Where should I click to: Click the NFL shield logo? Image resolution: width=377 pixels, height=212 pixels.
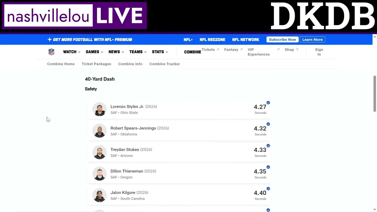coord(51,52)
